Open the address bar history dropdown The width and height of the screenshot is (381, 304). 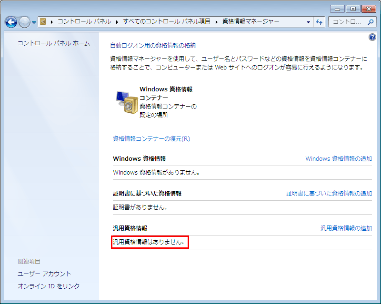[308, 21]
